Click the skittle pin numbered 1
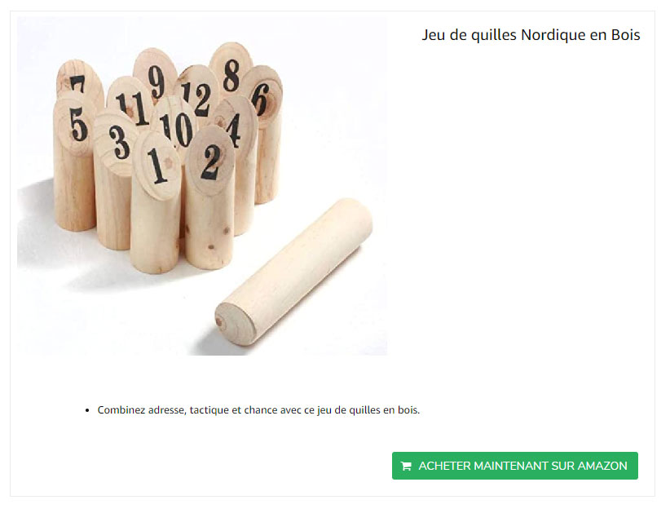The width and height of the screenshot is (670, 522). [x=156, y=201]
